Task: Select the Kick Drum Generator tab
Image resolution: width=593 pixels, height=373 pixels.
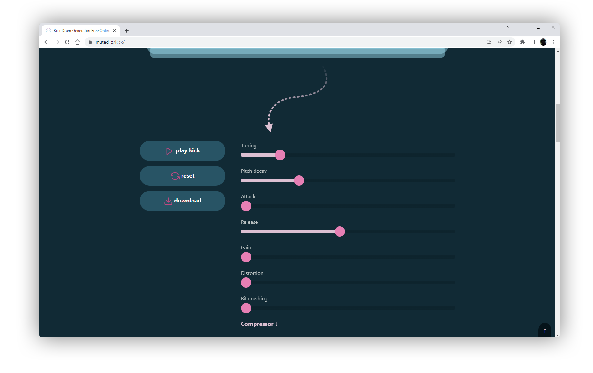Action: 81,31
